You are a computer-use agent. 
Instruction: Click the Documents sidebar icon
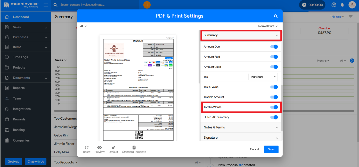(7, 78)
